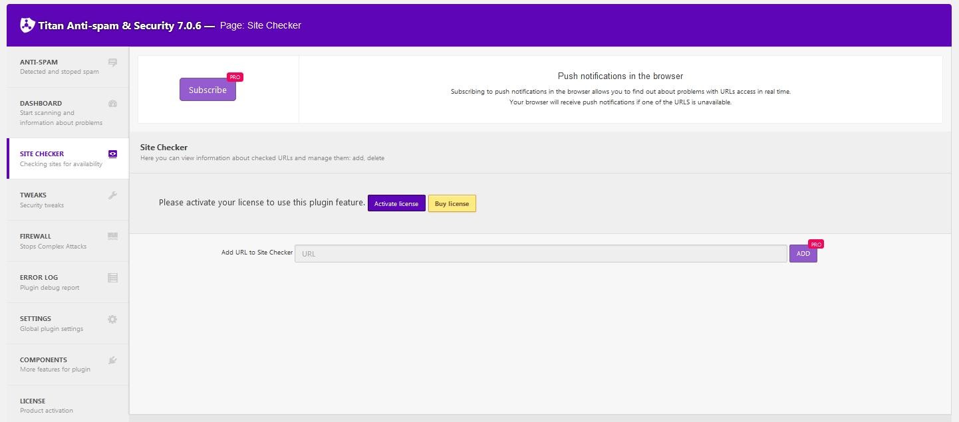The image size is (959, 422).
Task: Click the Buy license button
Action: click(x=452, y=203)
